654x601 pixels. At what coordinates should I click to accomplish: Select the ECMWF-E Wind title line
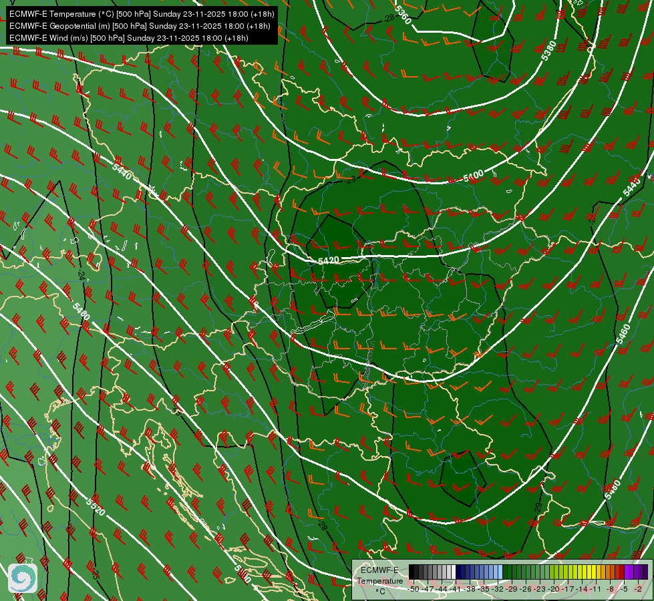pyautogui.click(x=129, y=38)
